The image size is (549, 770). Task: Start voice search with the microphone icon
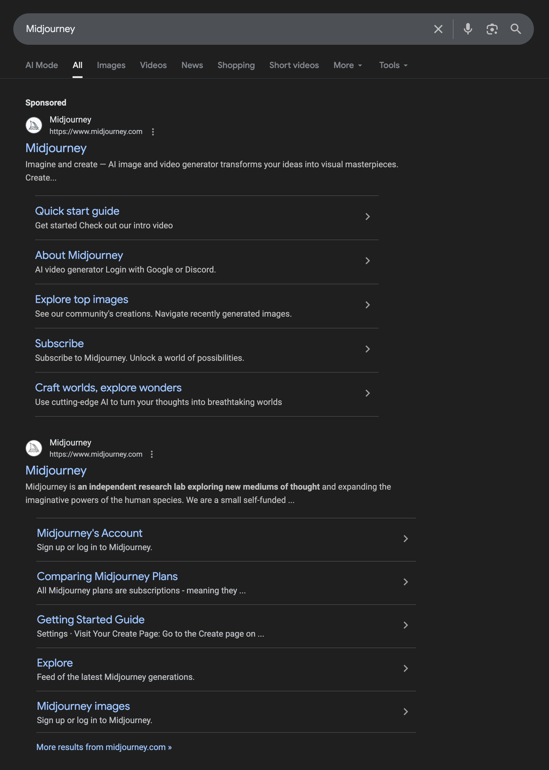click(x=468, y=29)
